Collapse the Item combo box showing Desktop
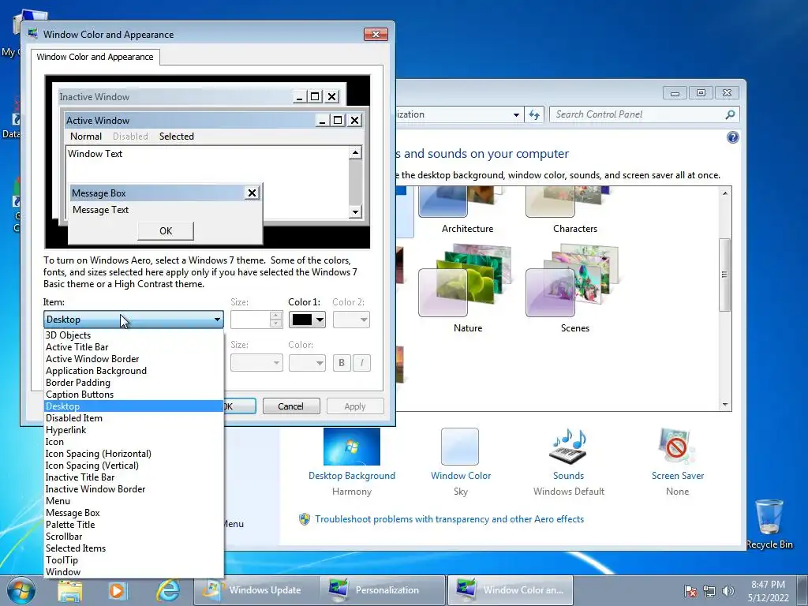Screen dimensions: 808x606 (x=133, y=320)
